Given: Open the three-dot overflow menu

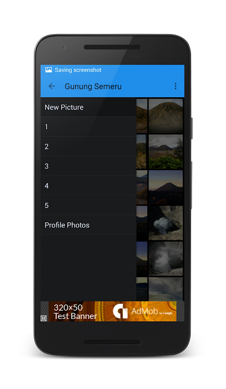Looking at the screenshot, I should [175, 86].
